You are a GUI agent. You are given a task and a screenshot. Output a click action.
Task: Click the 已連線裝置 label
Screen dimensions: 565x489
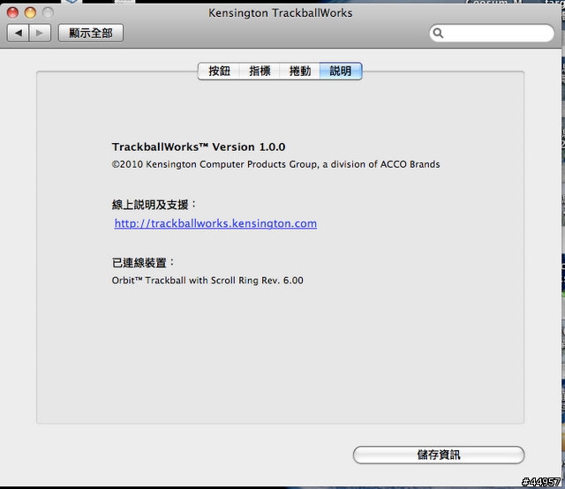(143, 263)
